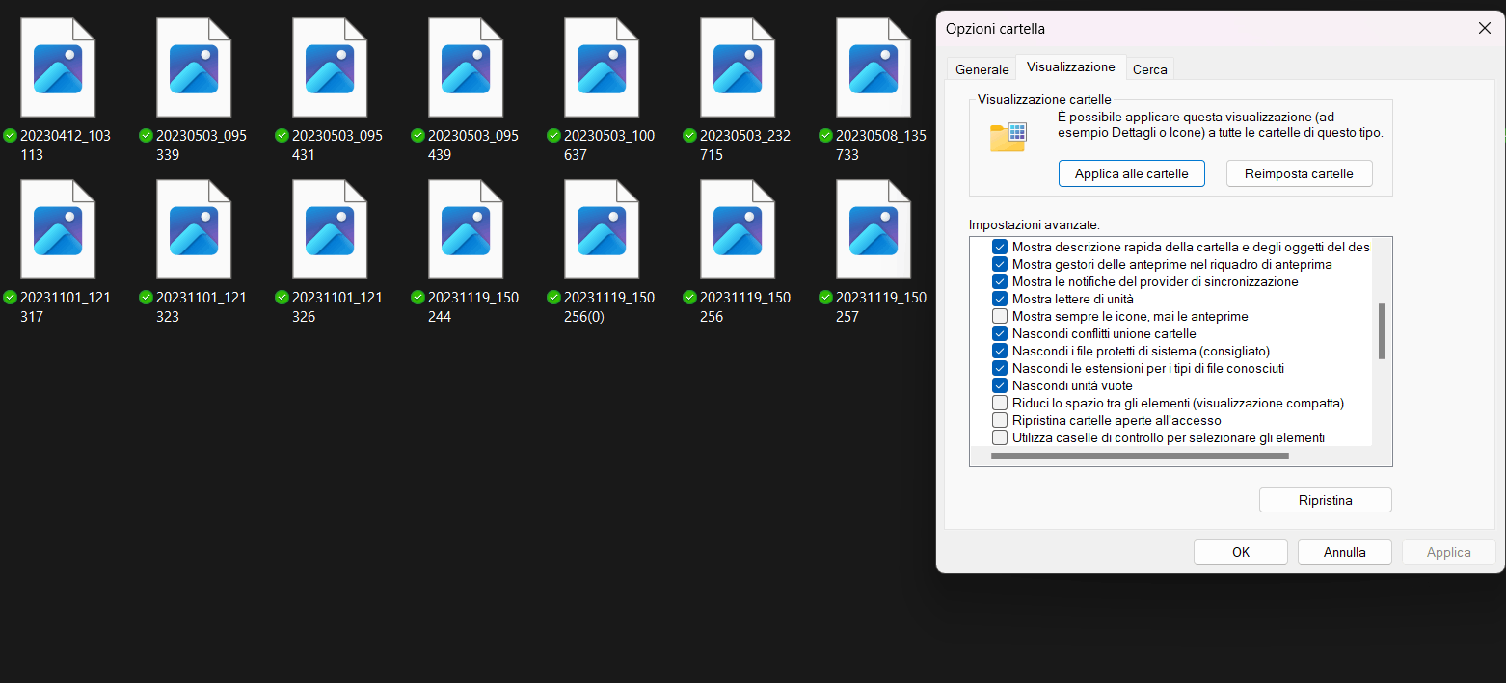Image resolution: width=1506 pixels, height=683 pixels.
Task: Select the Visualizzazione tab
Action: [1071, 67]
